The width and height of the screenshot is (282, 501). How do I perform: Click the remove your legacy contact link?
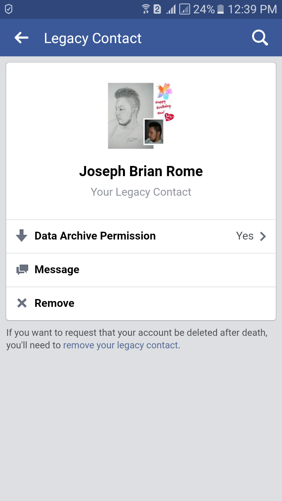tap(120, 345)
